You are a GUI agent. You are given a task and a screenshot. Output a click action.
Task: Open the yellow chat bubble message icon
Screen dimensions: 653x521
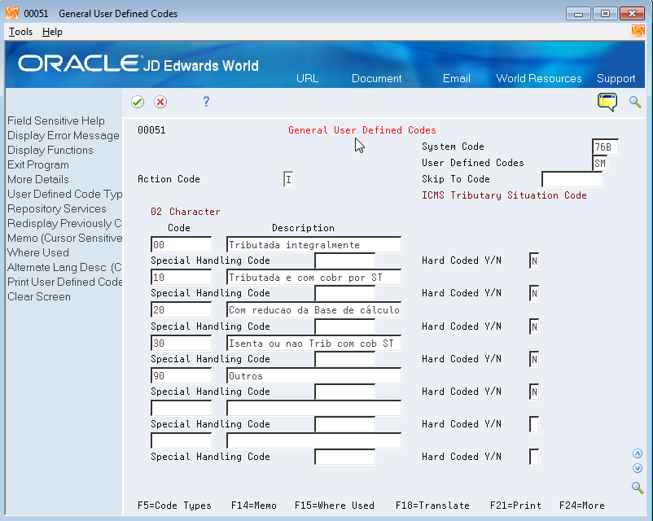click(x=607, y=102)
